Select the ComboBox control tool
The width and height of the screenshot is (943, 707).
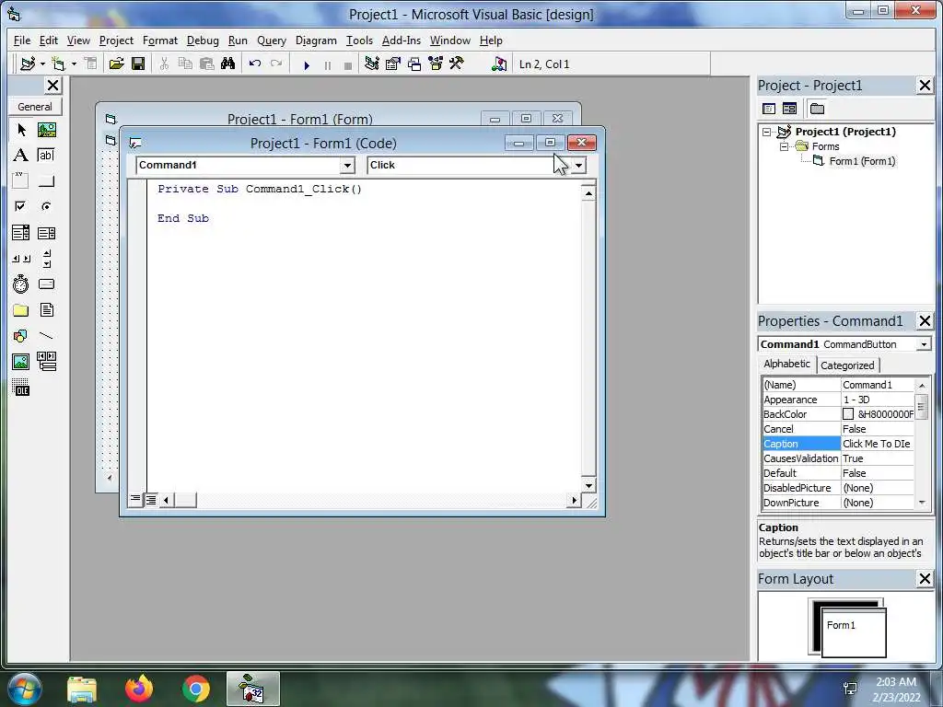click(21, 233)
